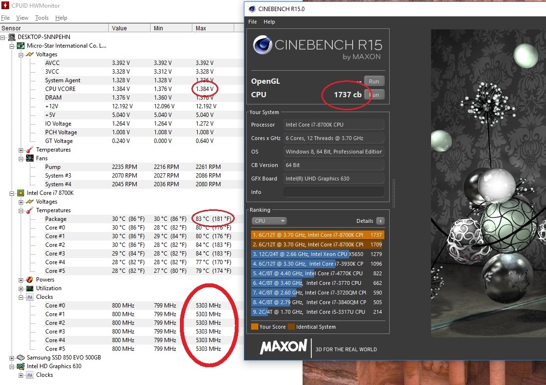Select the i7-3930K ranking entry
Image resolution: width=546 pixels, height=385 pixels.
click(x=317, y=264)
